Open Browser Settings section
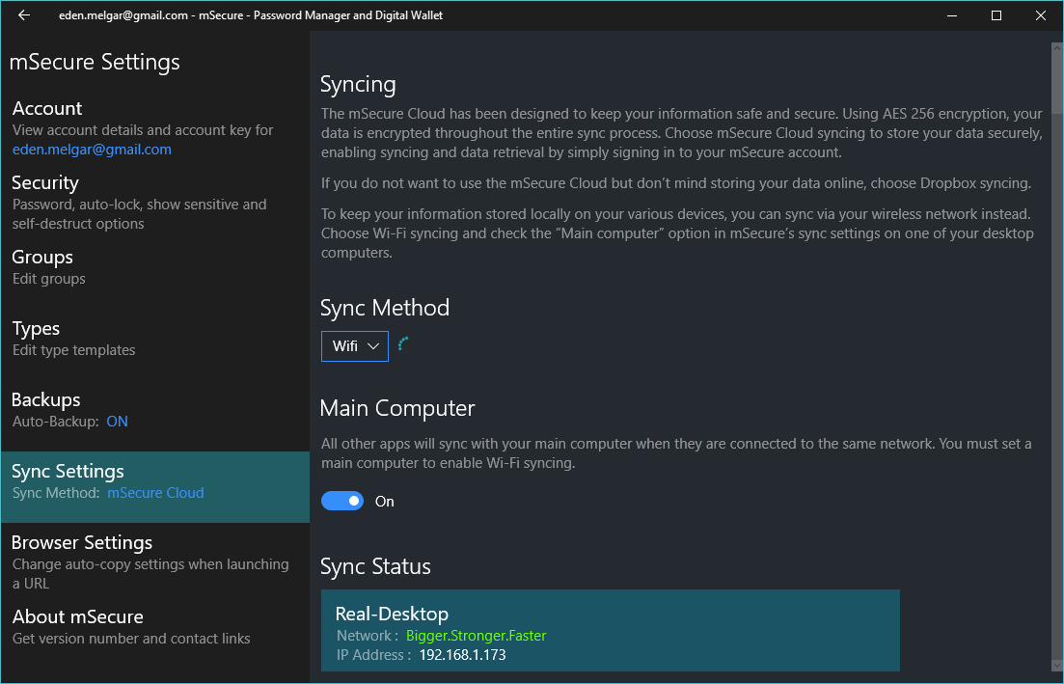1064x684 pixels. [154, 561]
